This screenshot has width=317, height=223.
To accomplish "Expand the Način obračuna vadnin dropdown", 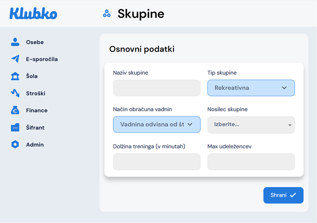I will tap(157, 124).
